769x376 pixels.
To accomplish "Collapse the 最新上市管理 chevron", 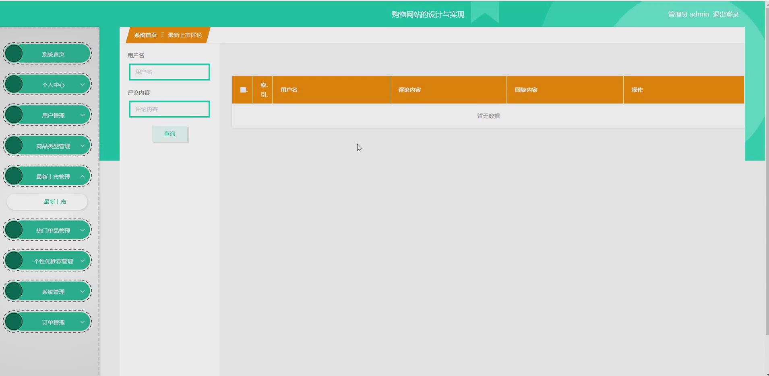I will click(x=83, y=176).
